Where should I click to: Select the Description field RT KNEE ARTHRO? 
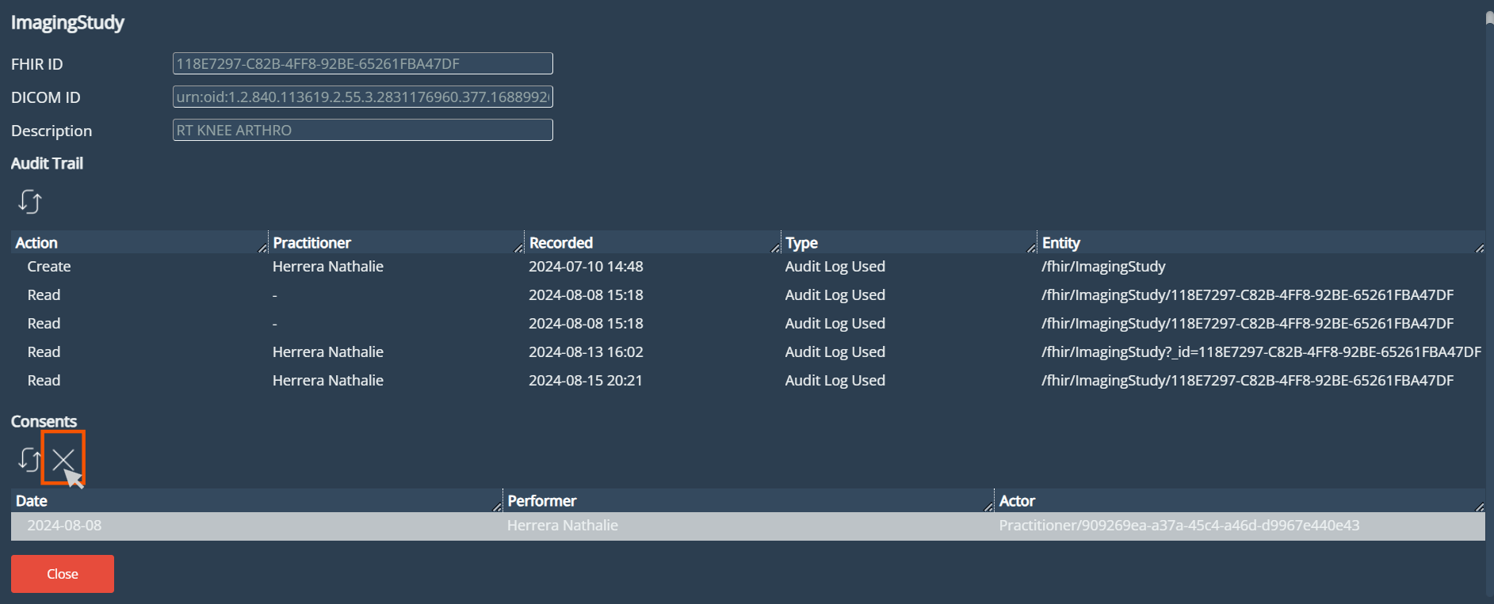[362, 130]
